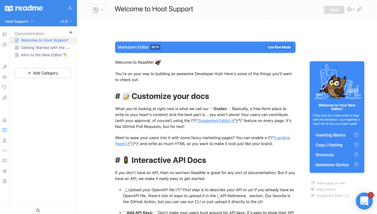Click the Save button
The image size is (377, 214).
334,10
